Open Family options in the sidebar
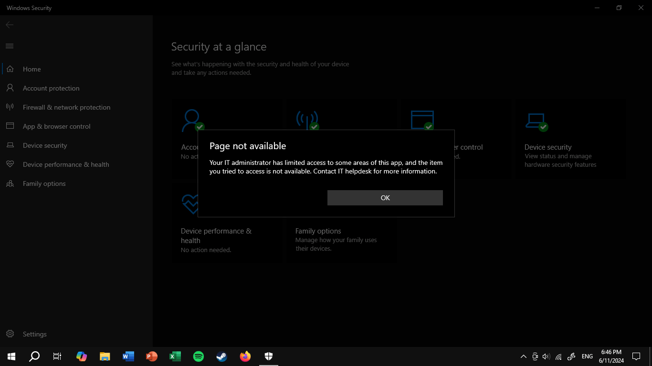 (76, 183)
